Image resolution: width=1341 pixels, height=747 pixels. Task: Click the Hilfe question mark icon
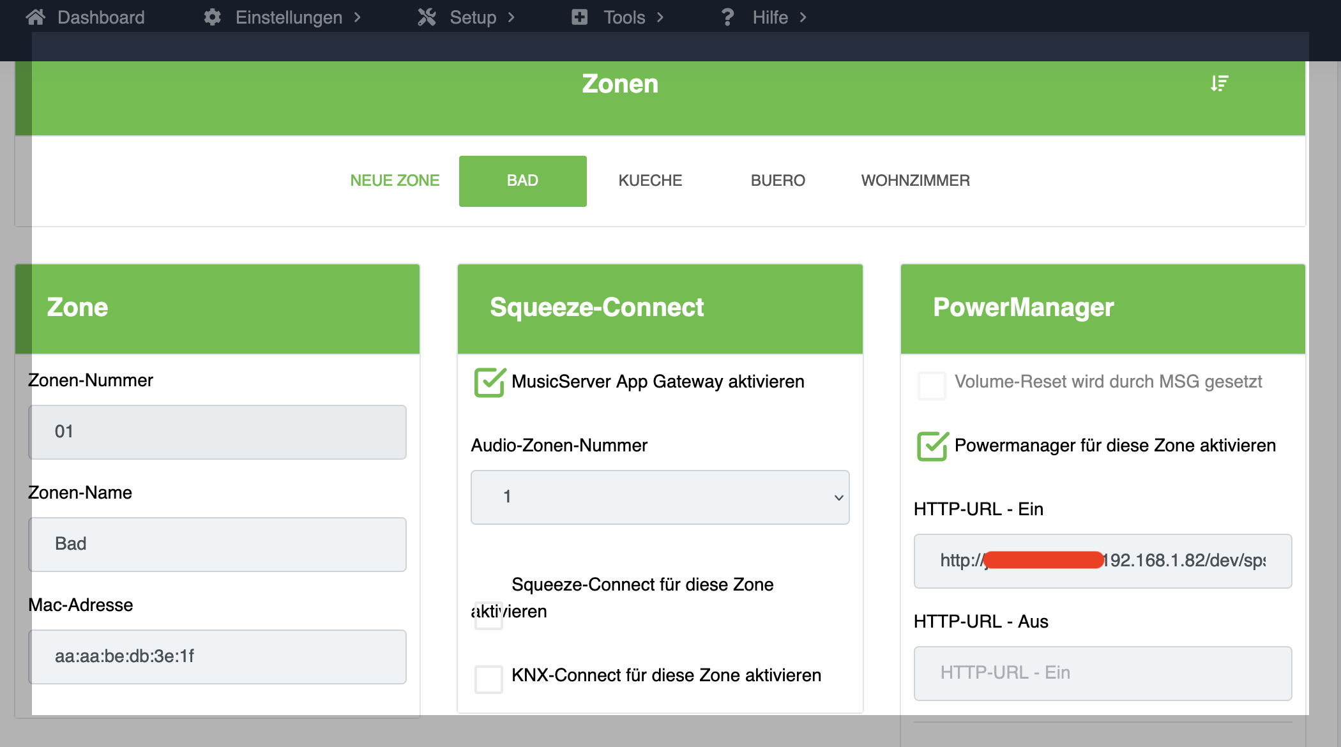pos(727,17)
